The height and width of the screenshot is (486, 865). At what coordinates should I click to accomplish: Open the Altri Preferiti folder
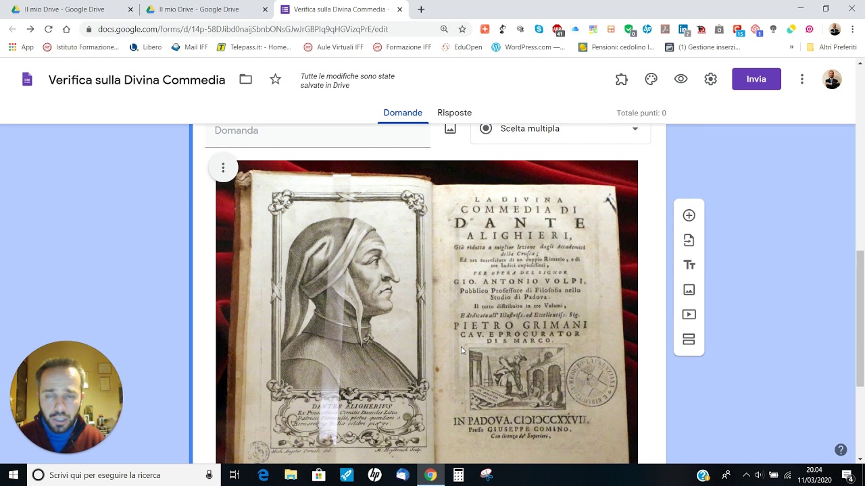[831, 47]
